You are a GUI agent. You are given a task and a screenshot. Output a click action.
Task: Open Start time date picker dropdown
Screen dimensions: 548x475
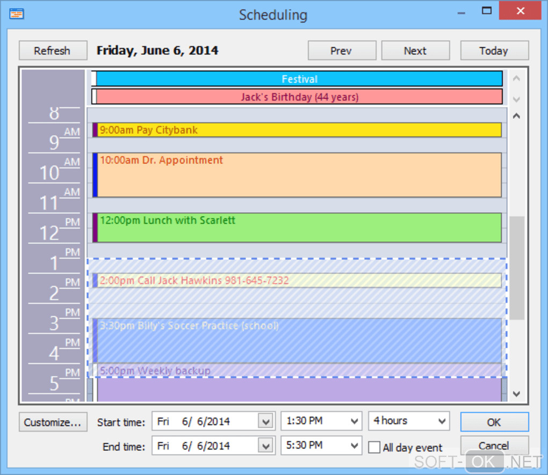[x=265, y=421]
